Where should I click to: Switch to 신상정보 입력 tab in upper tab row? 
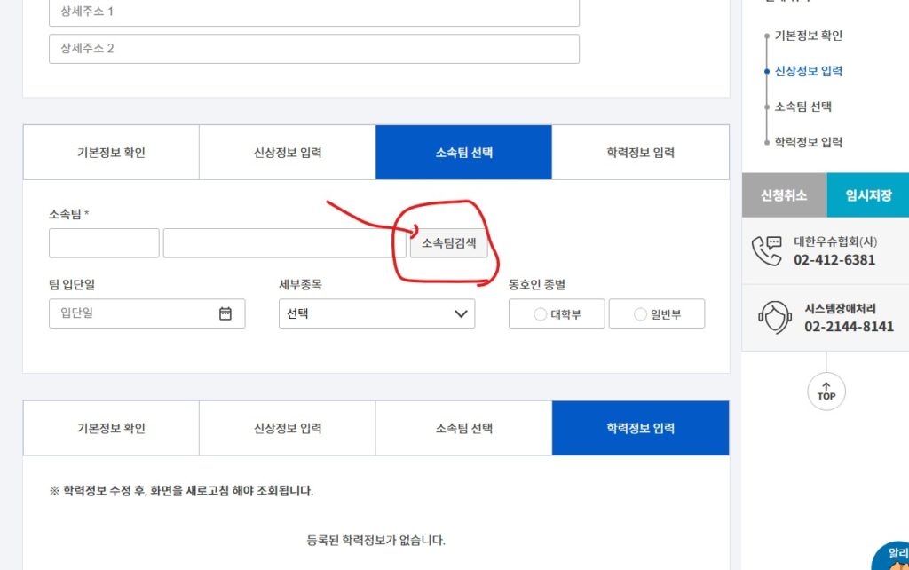click(288, 153)
